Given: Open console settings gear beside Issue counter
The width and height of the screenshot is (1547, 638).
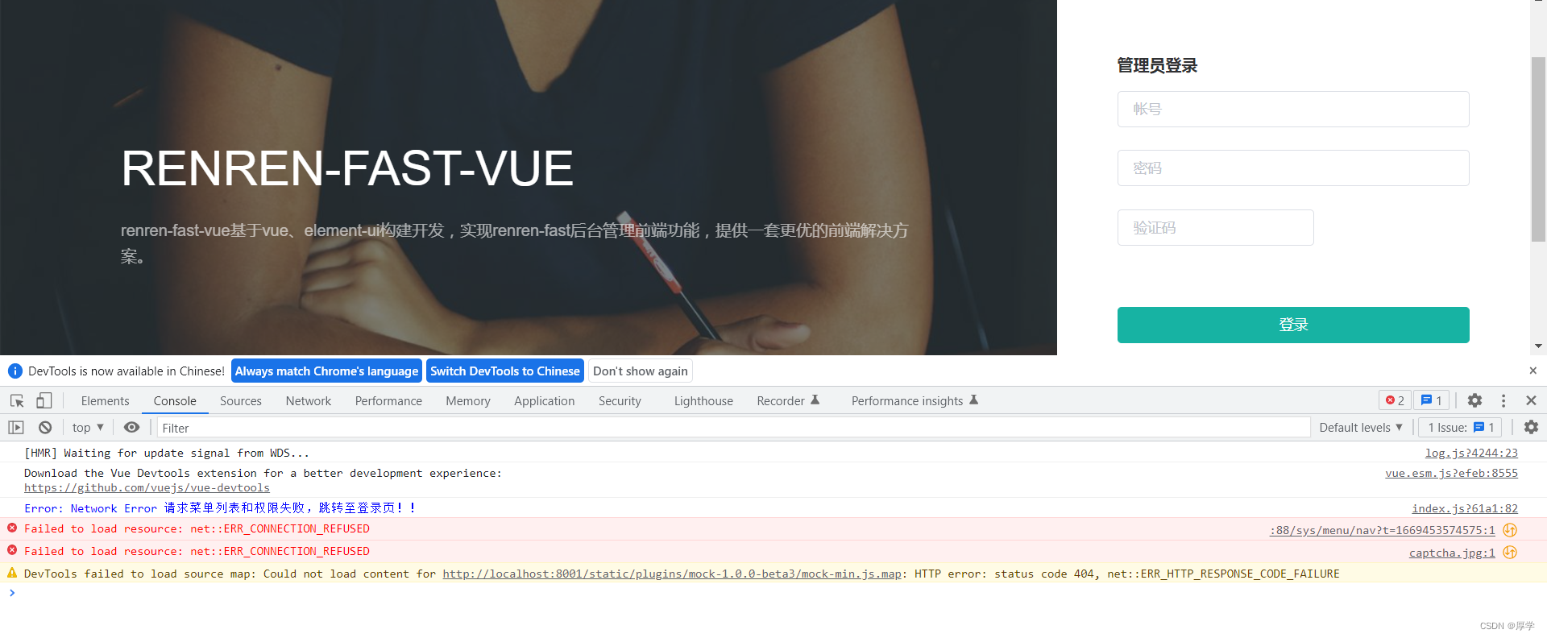Looking at the screenshot, I should 1531,428.
